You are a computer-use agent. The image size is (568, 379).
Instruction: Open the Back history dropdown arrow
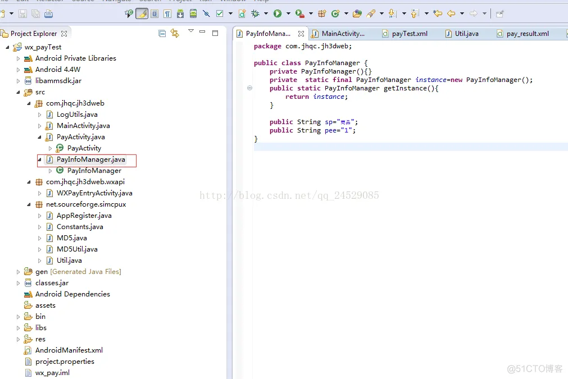(462, 13)
